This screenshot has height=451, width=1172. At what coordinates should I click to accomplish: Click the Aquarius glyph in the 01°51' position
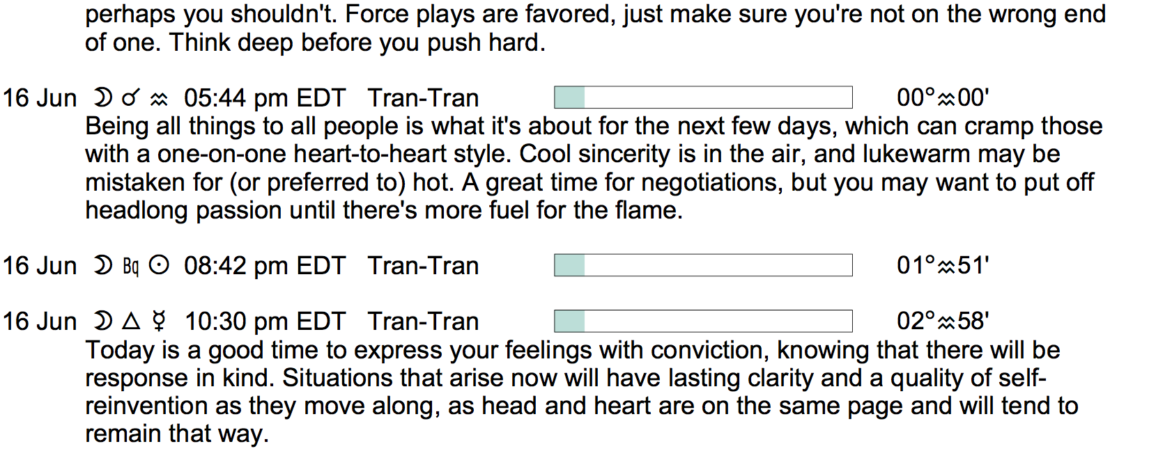coord(946,267)
